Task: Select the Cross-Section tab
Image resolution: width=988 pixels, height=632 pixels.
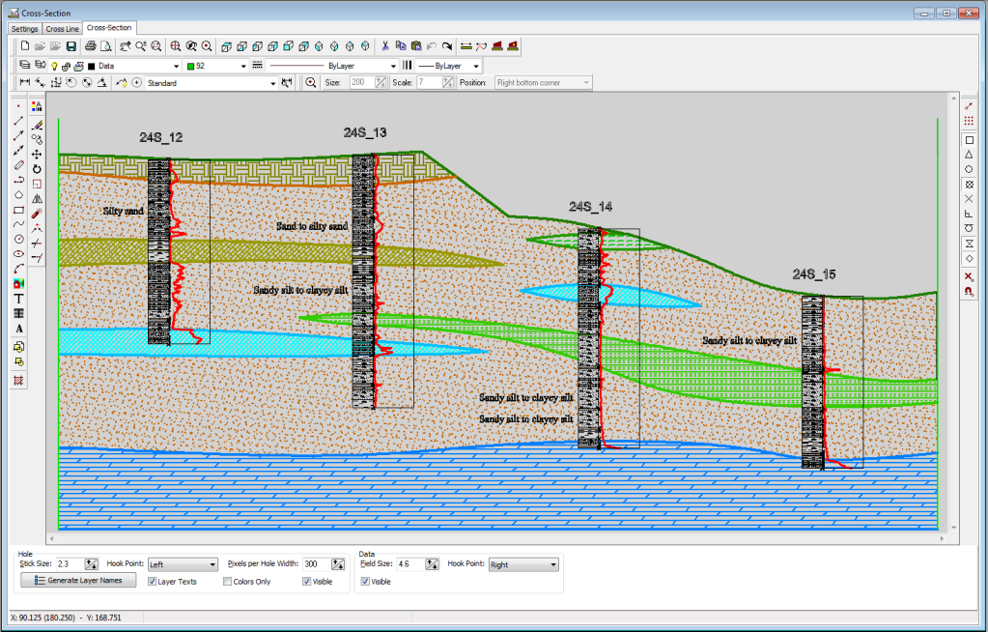Action: [x=109, y=28]
